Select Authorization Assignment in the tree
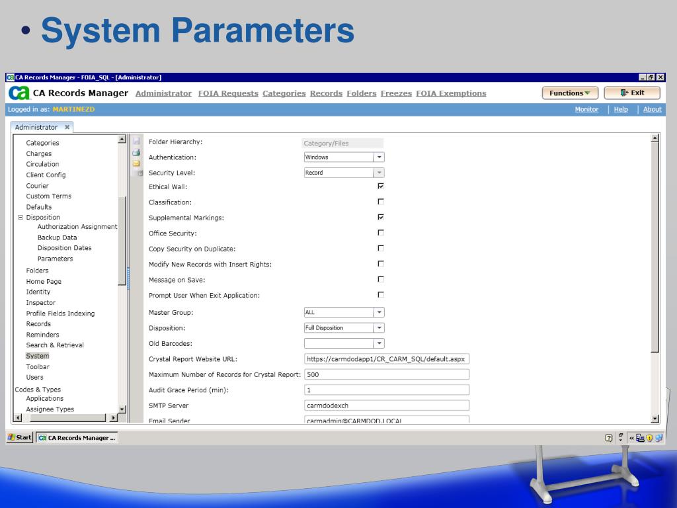The height and width of the screenshot is (508, 677). pos(77,227)
